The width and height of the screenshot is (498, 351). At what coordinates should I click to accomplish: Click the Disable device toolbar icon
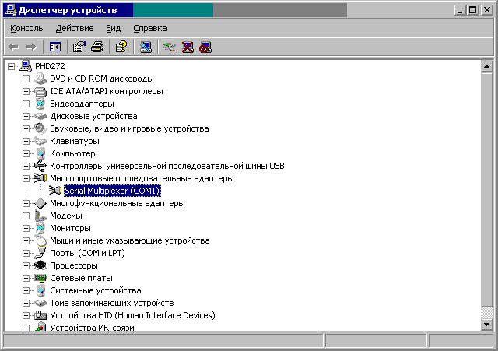point(205,47)
